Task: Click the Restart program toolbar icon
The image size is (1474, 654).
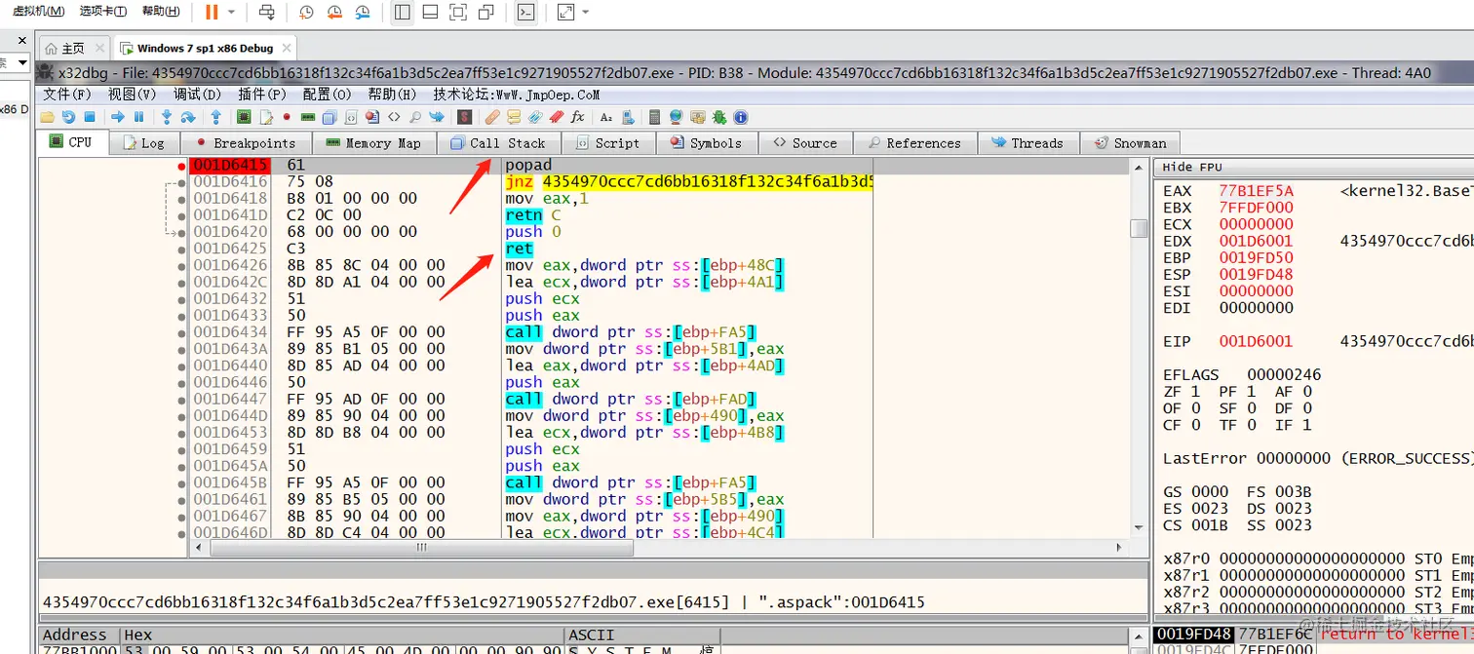Action: click(68, 117)
